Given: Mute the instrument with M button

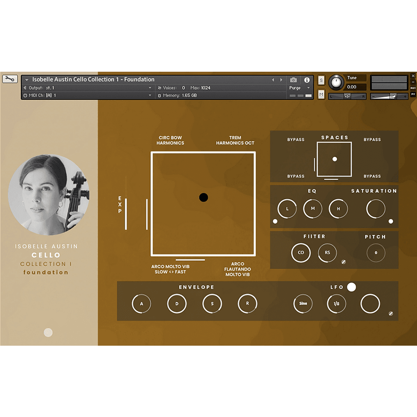Looking at the screenshot, I should click(321, 95).
